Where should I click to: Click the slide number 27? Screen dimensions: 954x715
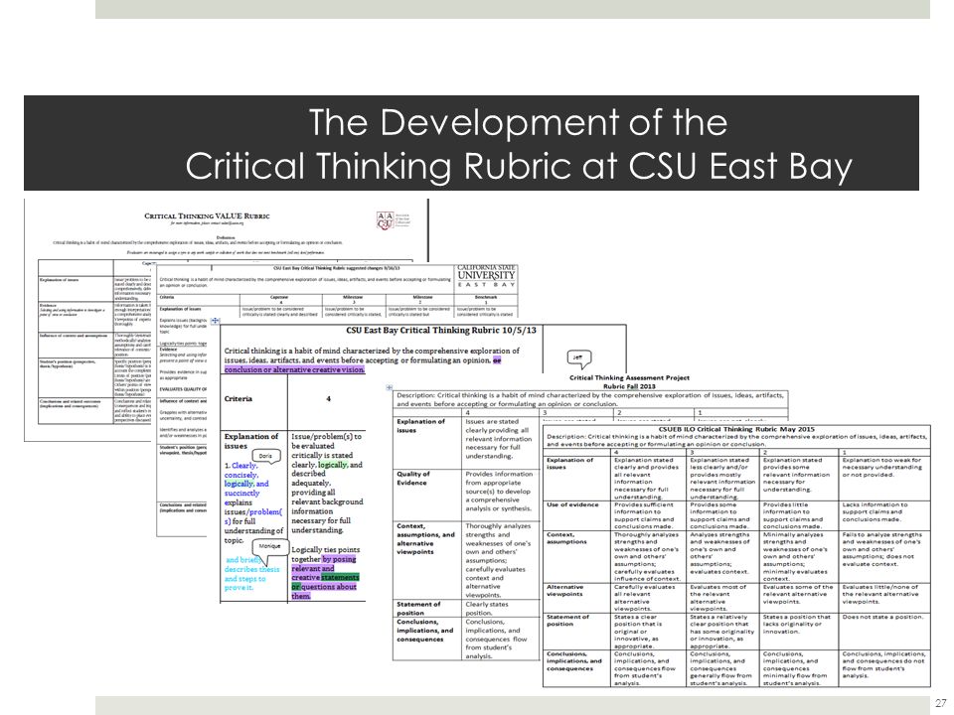940,703
